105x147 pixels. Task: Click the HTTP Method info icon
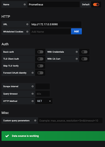tap(33, 101)
